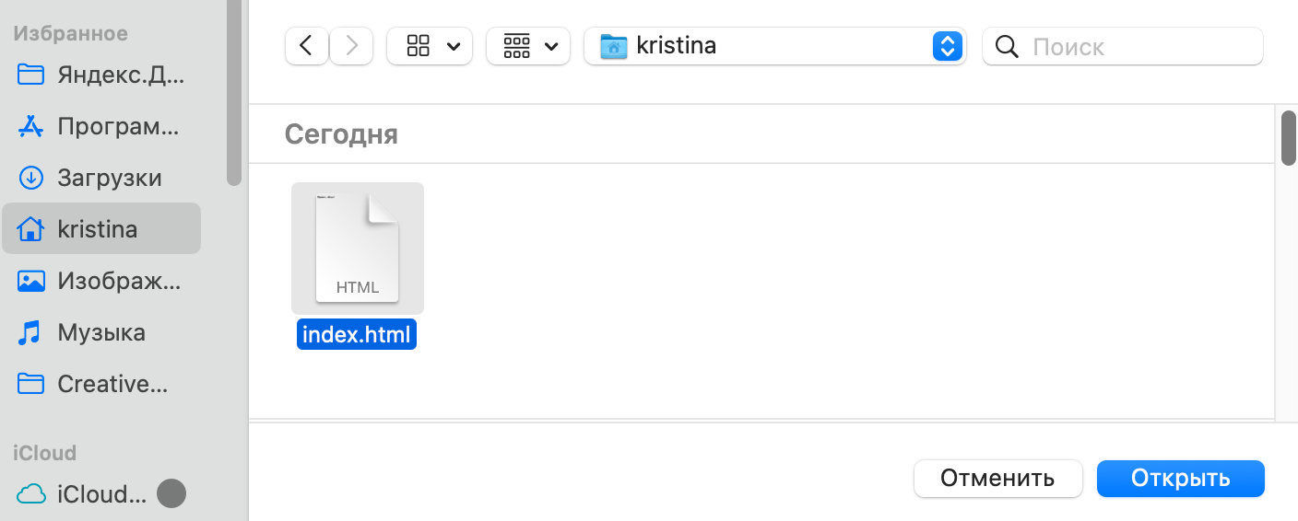
Task: Select the kristina home folder in sidebar
Action: tap(101, 228)
